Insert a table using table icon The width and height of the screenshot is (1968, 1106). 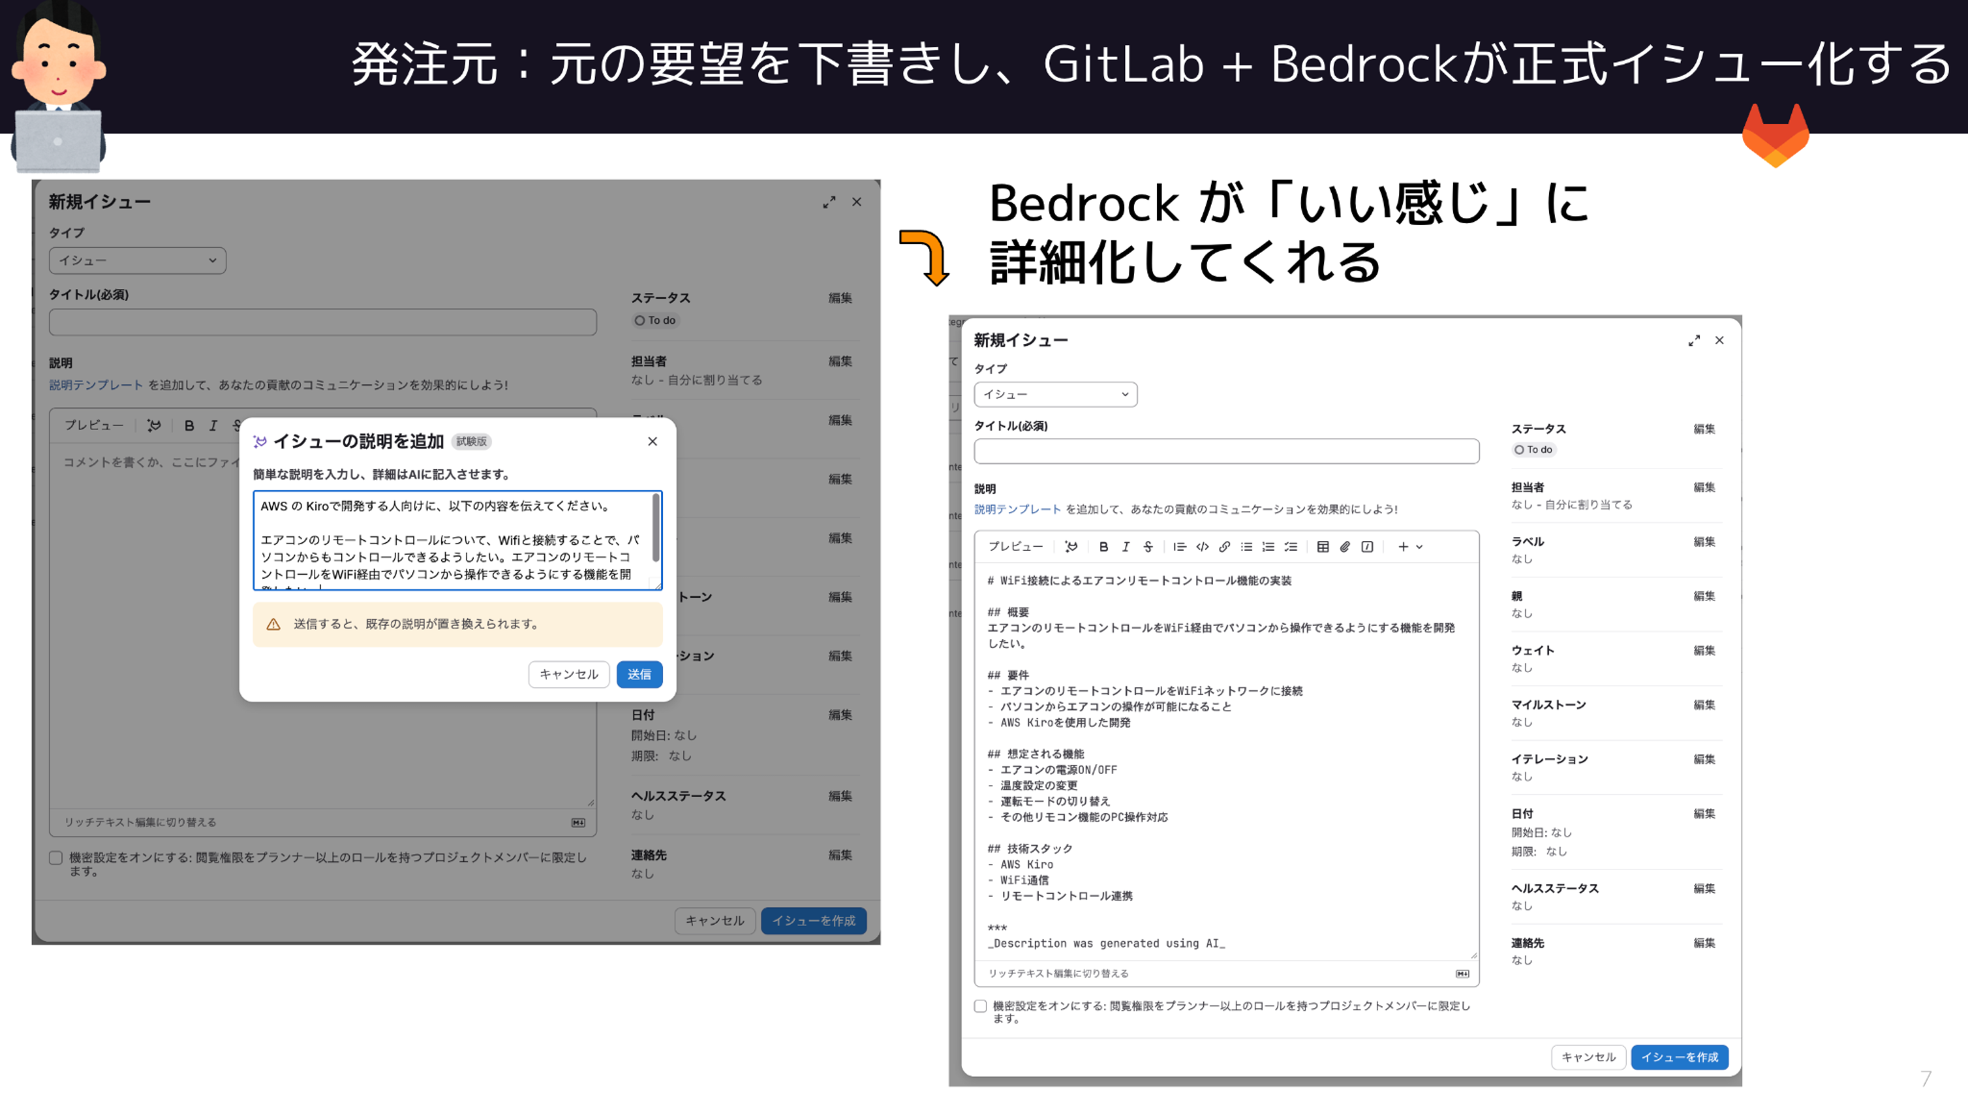coord(1322,547)
